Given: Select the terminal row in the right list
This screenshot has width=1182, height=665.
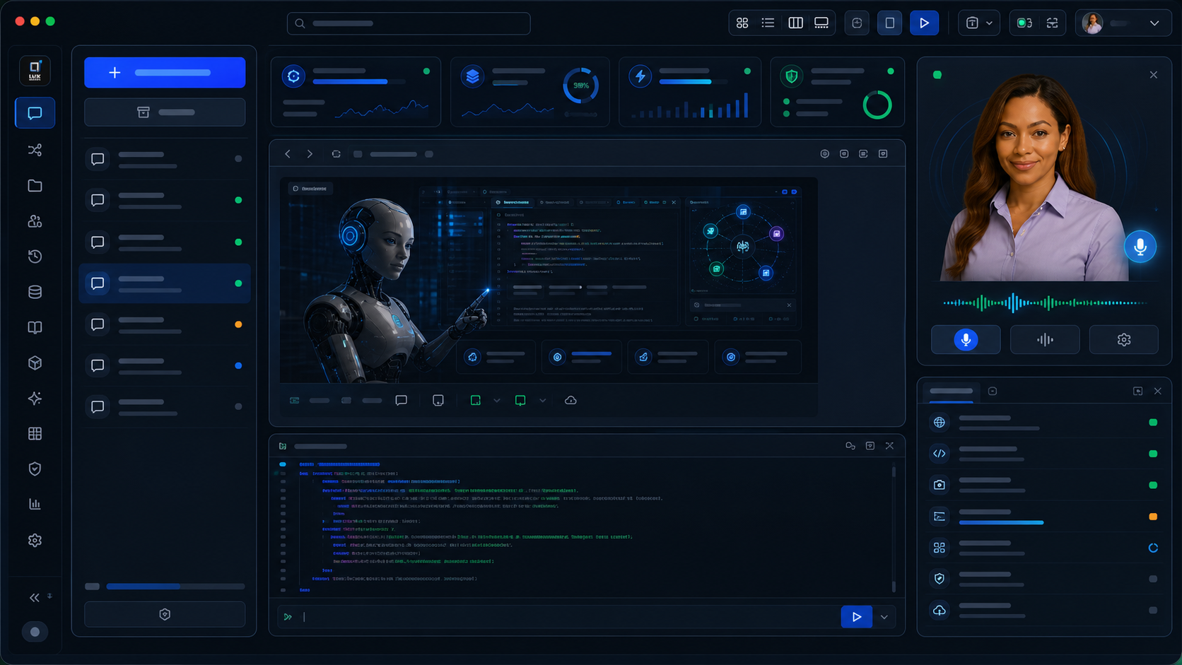Looking at the screenshot, I should pyautogui.click(x=1044, y=517).
